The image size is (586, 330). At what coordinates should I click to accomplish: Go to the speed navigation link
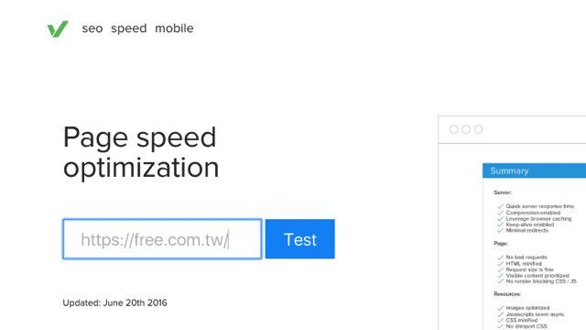coord(128,28)
